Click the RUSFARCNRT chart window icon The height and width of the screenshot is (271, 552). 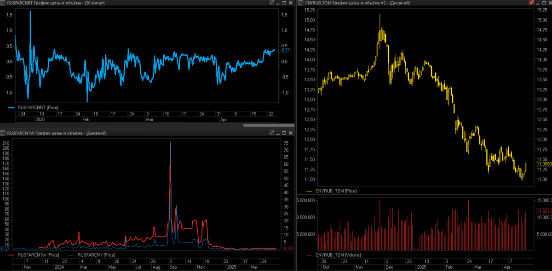3,3
